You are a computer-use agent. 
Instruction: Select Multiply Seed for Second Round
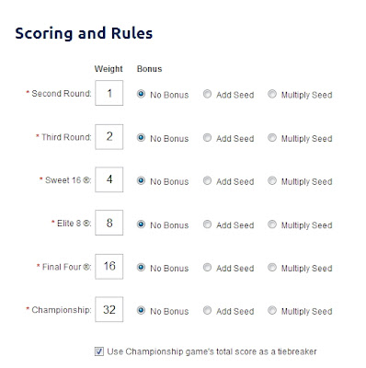point(272,94)
